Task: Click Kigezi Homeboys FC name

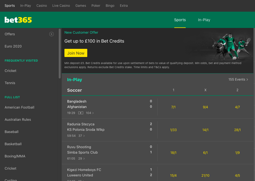Action: coord(84,170)
